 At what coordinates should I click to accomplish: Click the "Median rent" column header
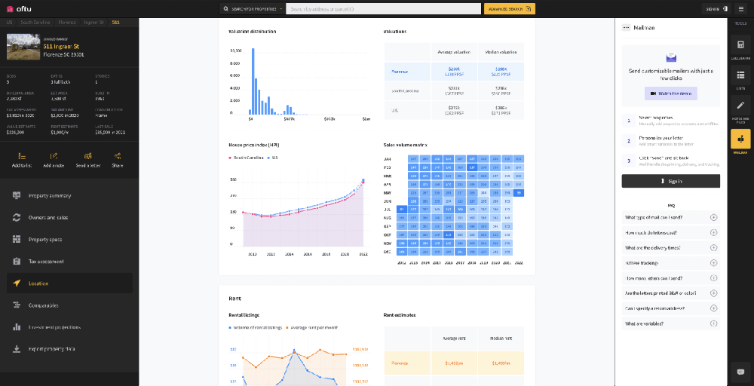(x=501, y=339)
